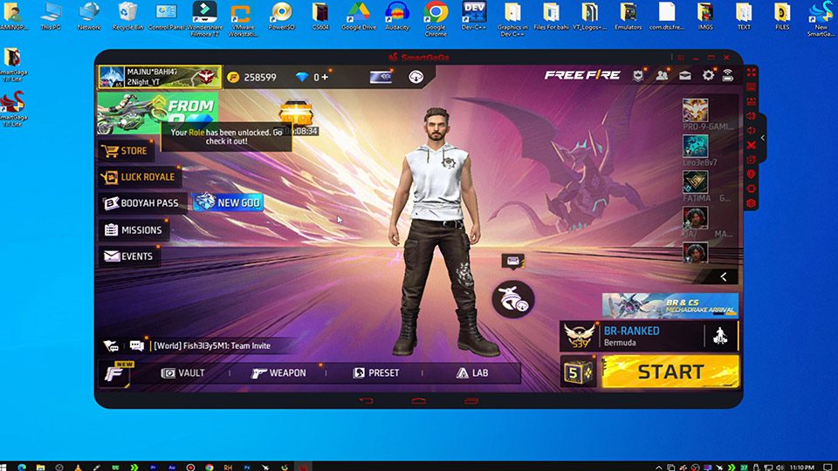The height and width of the screenshot is (471, 838).
Task: Open the Free Fire settings gear
Action: pos(708,75)
